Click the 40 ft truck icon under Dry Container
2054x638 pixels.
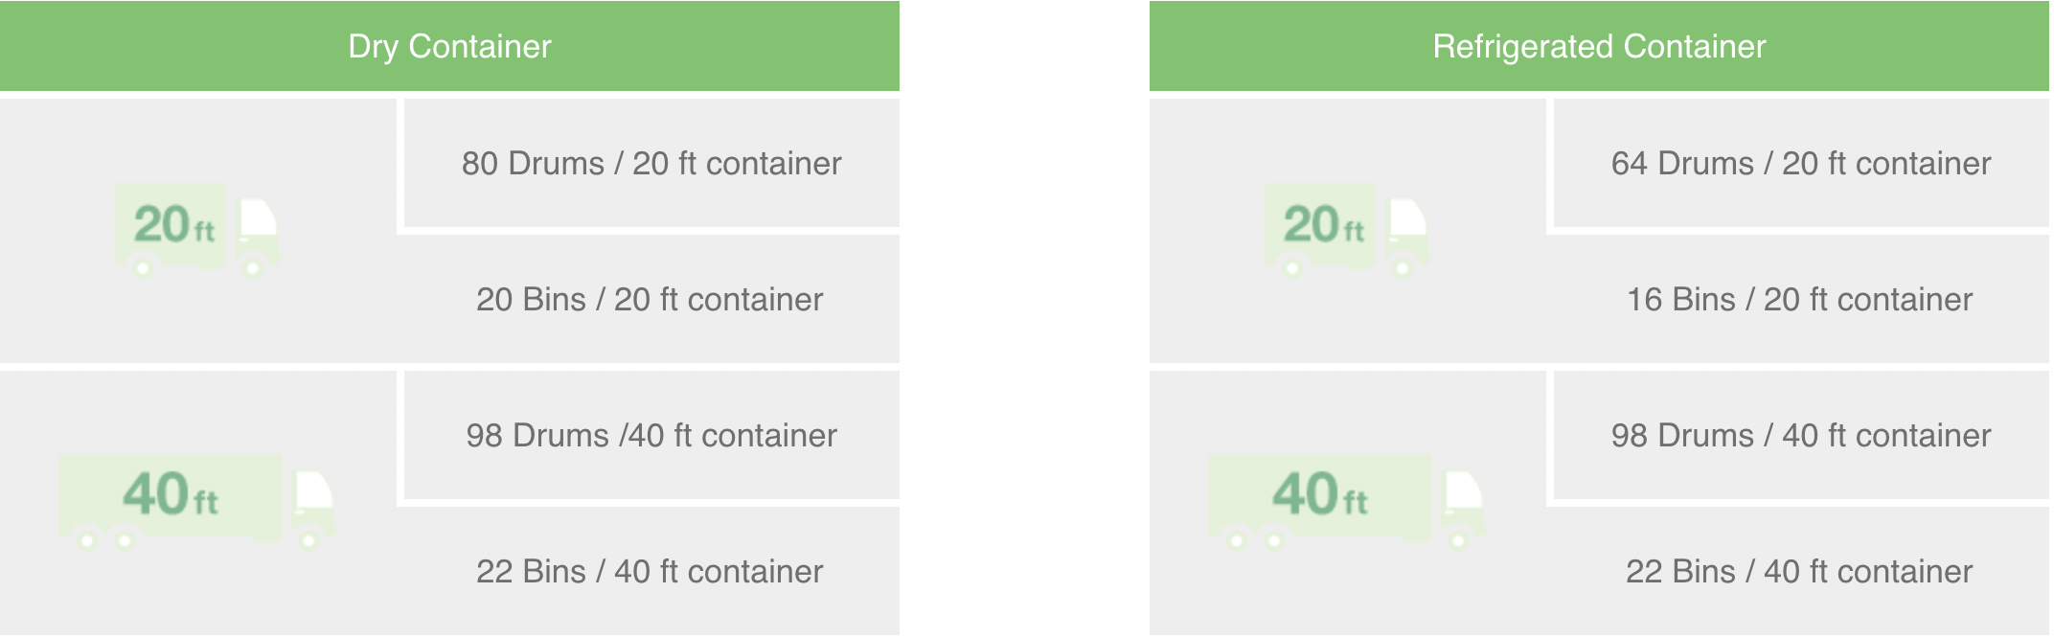coord(197,500)
